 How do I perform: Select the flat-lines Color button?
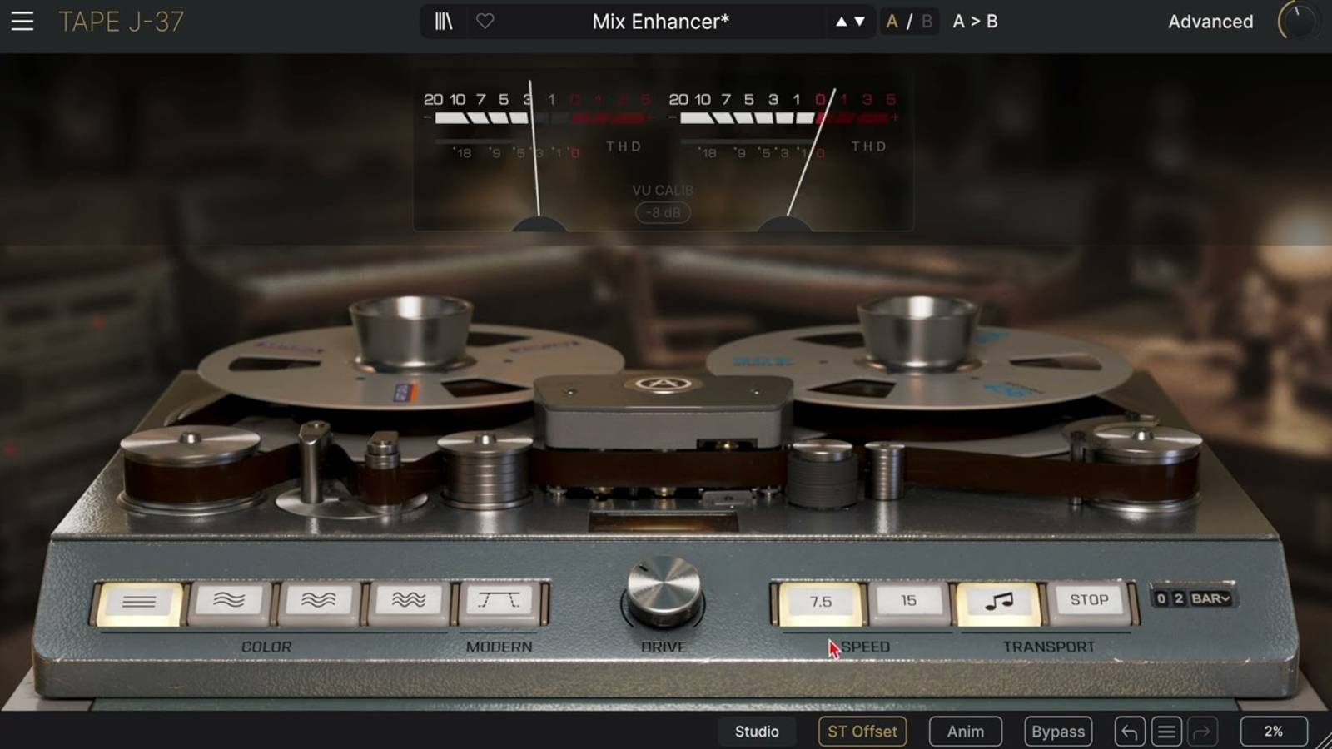[139, 602]
